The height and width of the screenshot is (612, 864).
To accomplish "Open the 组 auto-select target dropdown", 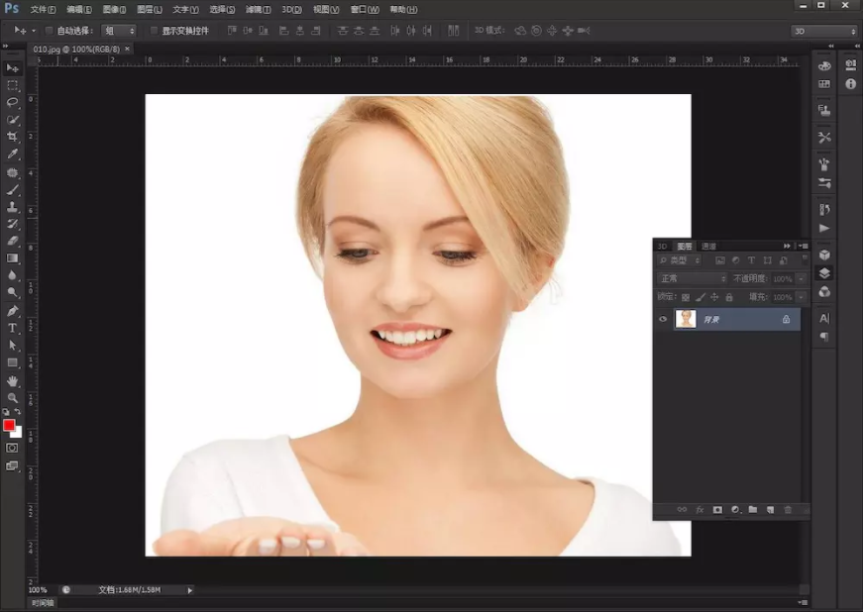I will 119,31.
